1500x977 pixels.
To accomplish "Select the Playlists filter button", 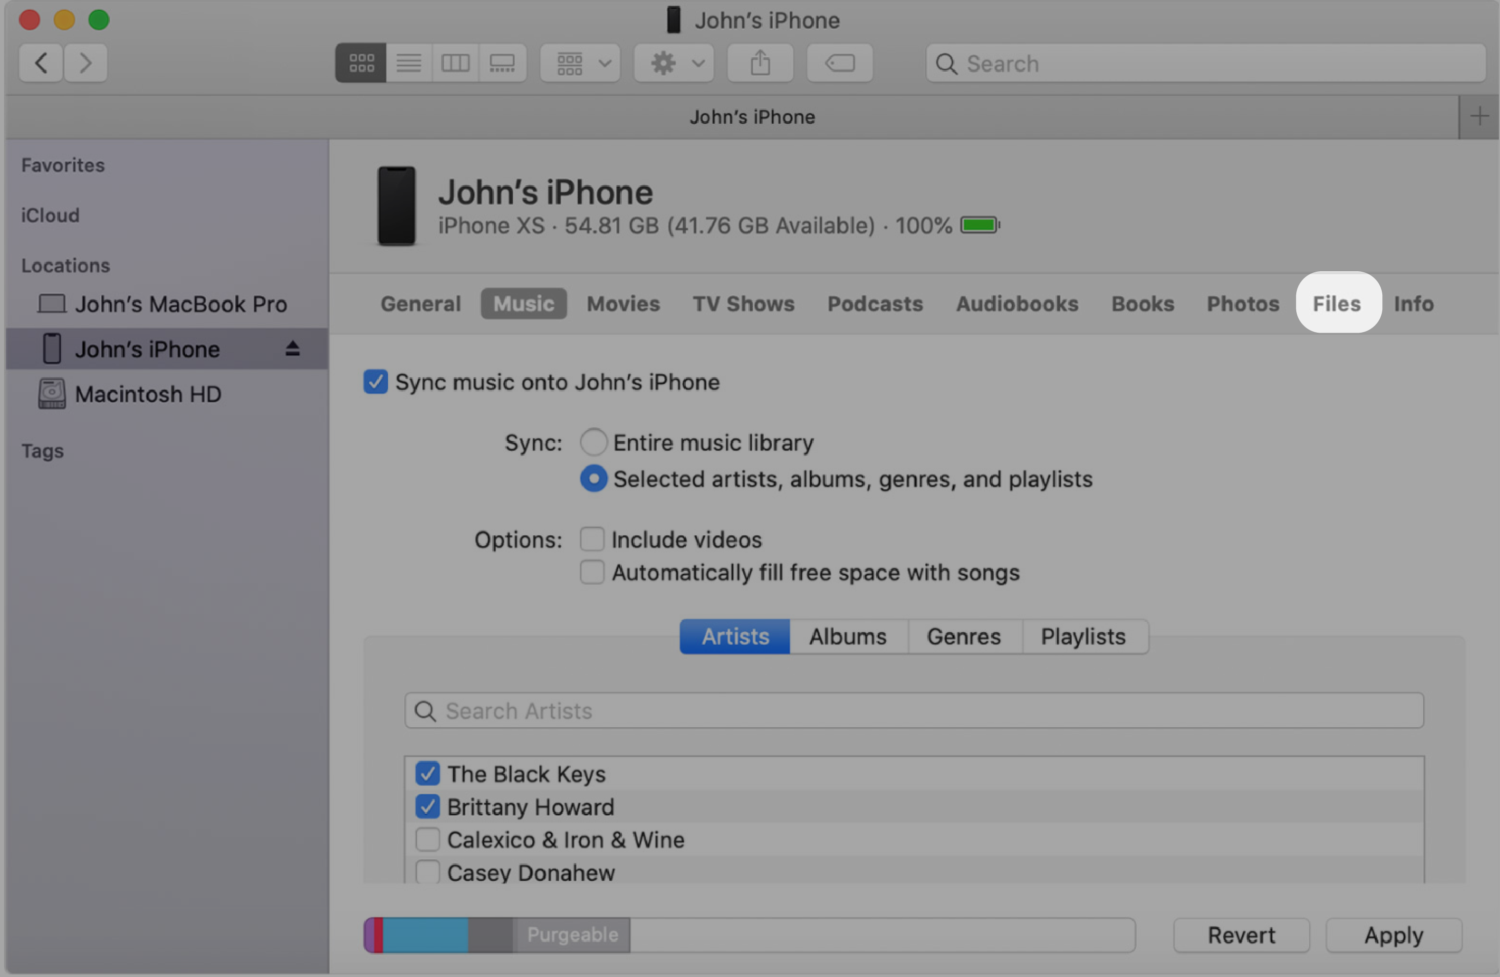I will tap(1081, 636).
